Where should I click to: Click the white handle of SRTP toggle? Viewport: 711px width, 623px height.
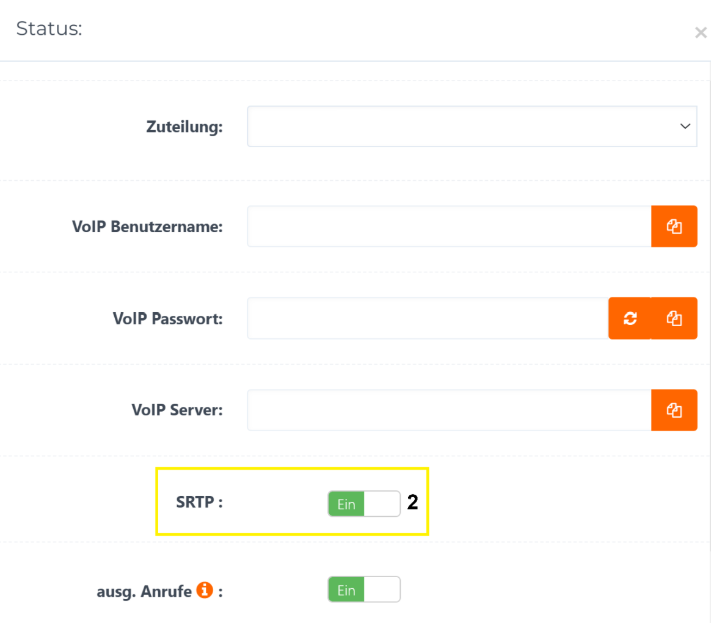(382, 504)
